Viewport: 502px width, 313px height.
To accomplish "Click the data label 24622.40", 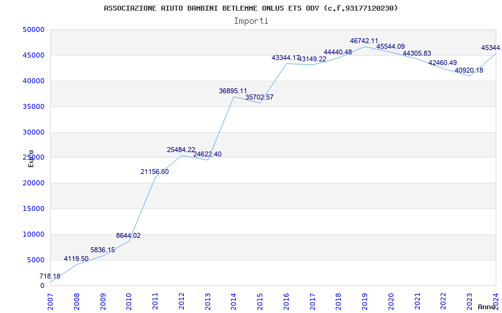I will click(x=207, y=154).
